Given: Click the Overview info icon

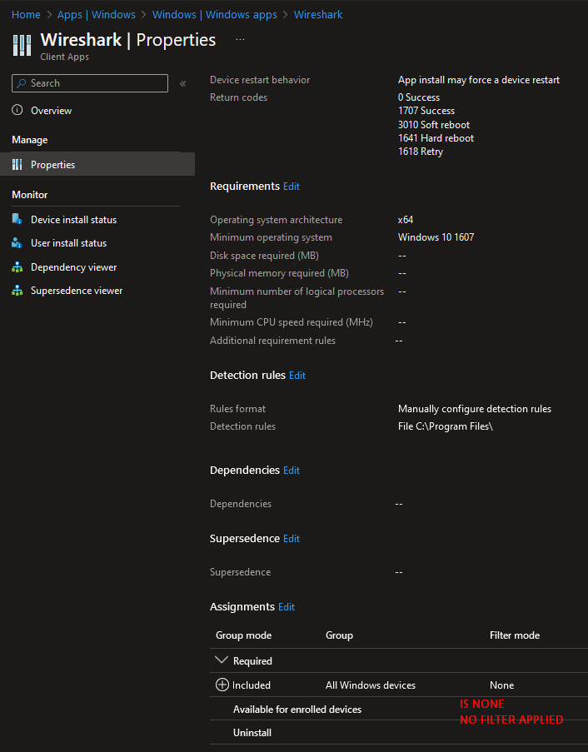Looking at the screenshot, I should (17, 110).
